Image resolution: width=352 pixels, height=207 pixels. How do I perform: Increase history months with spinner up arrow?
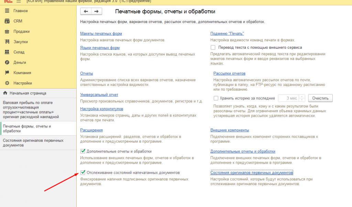tap(302, 96)
